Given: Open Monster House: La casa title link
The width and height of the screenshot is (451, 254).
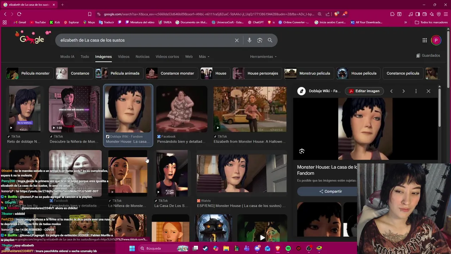Looking at the screenshot, I should point(327,170).
